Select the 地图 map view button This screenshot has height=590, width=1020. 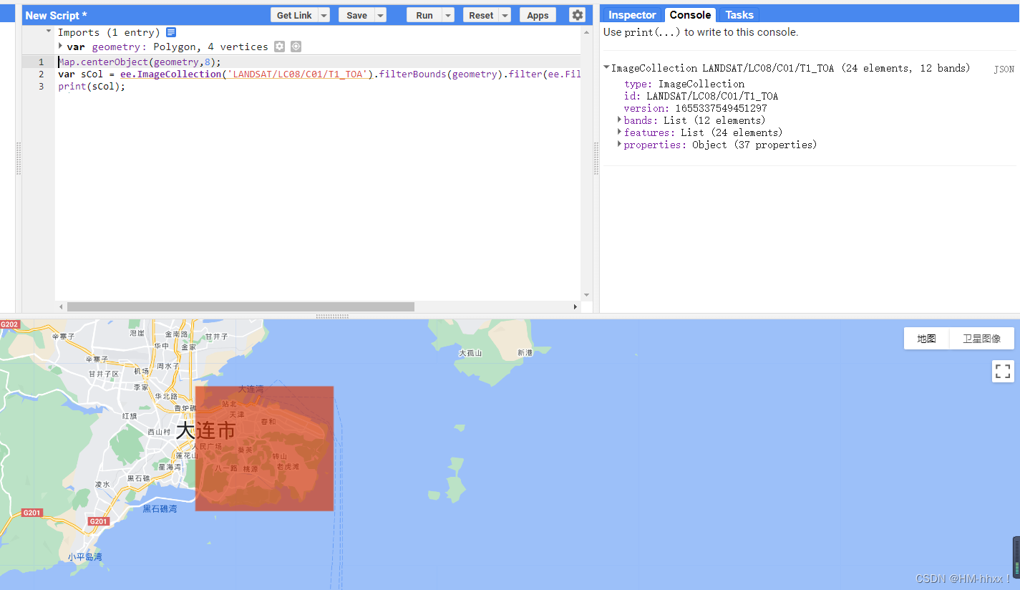pos(926,338)
